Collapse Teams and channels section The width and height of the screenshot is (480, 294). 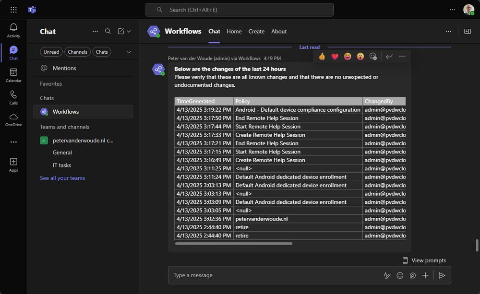[x=65, y=127]
